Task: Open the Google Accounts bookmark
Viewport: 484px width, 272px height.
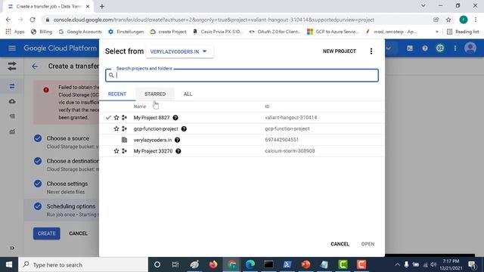Action: [x=80, y=32]
